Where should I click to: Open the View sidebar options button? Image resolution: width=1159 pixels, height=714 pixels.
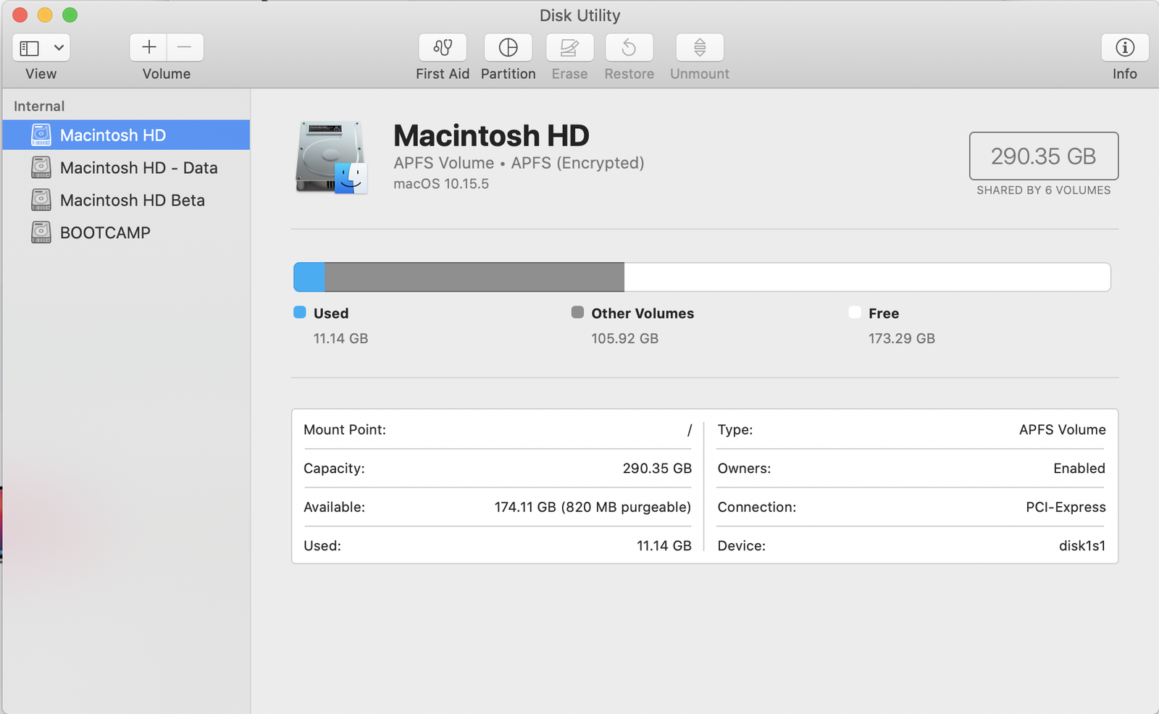41,48
